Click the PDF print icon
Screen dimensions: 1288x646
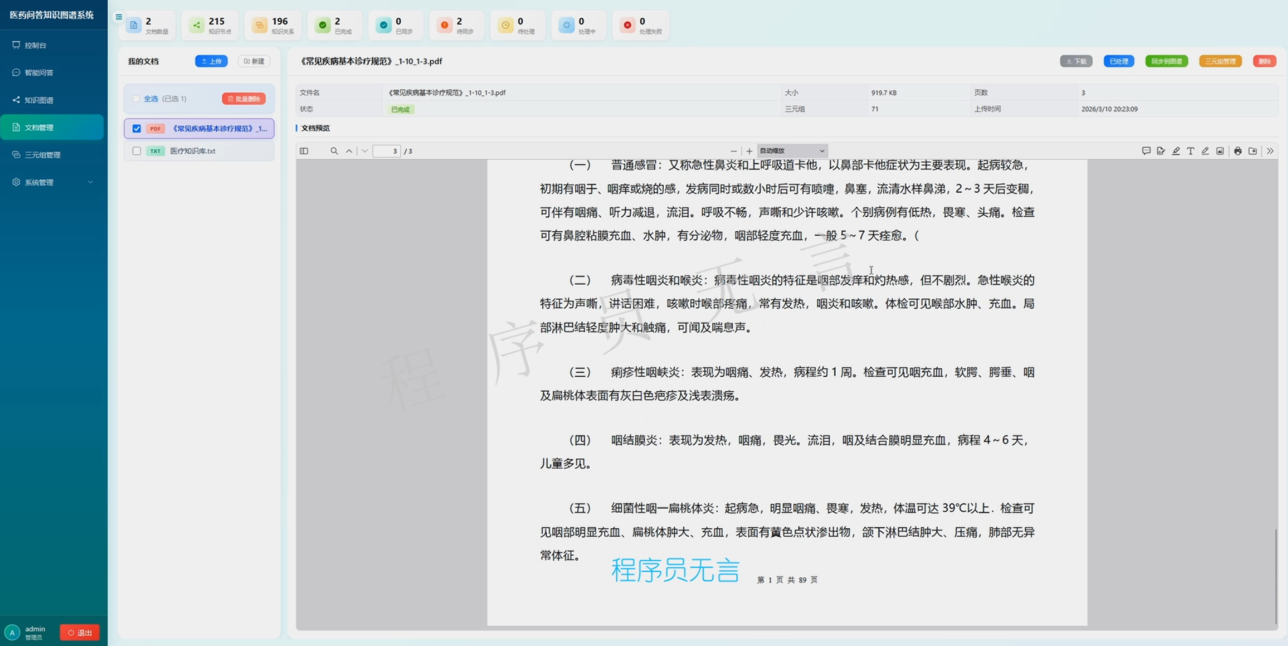coord(1238,151)
